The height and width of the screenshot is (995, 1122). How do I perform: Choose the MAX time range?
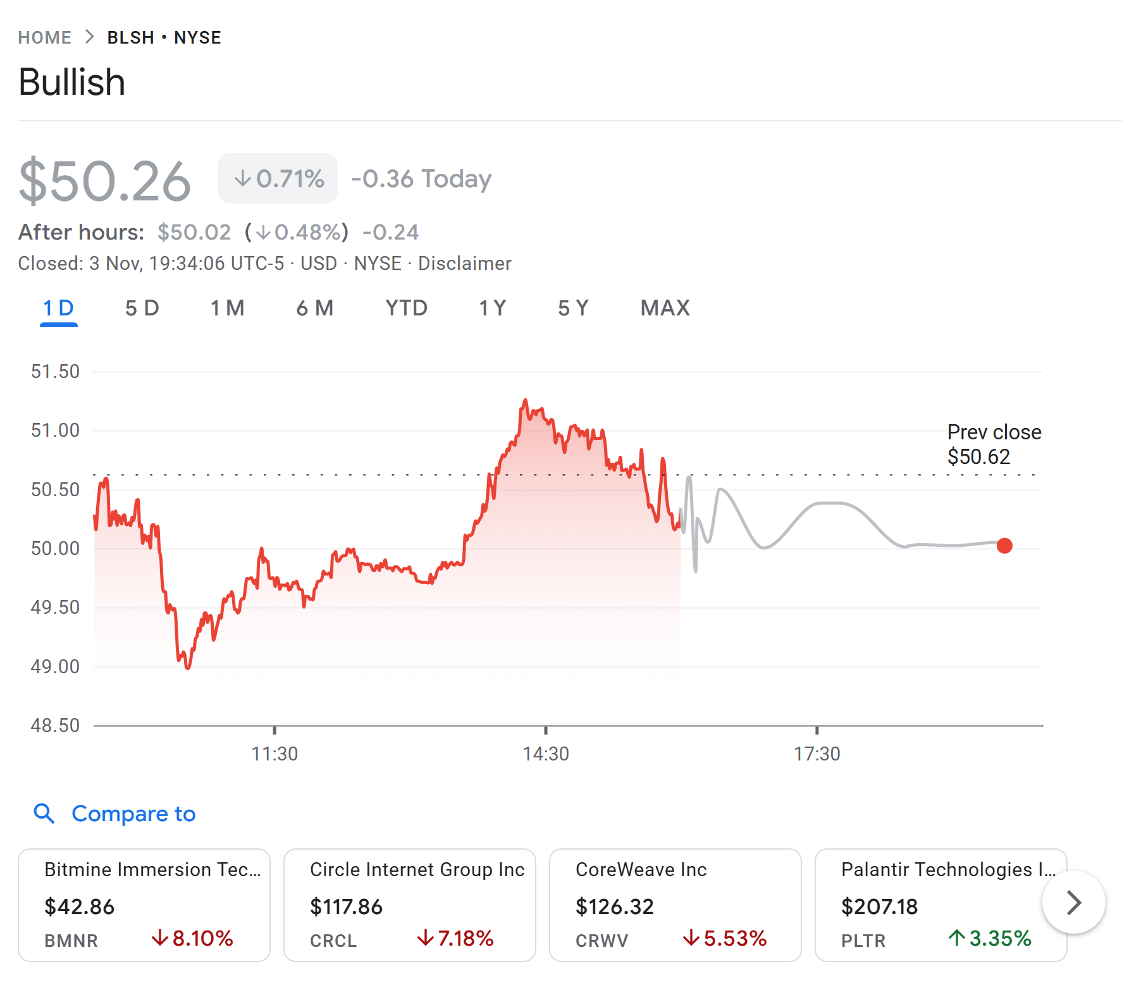coord(665,308)
